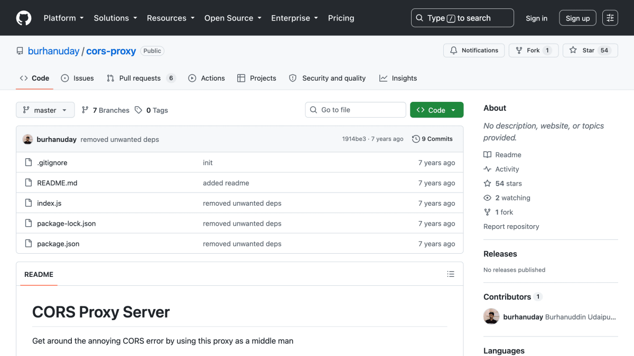Open the Contributors heading link

pyautogui.click(x=512, y=297)
